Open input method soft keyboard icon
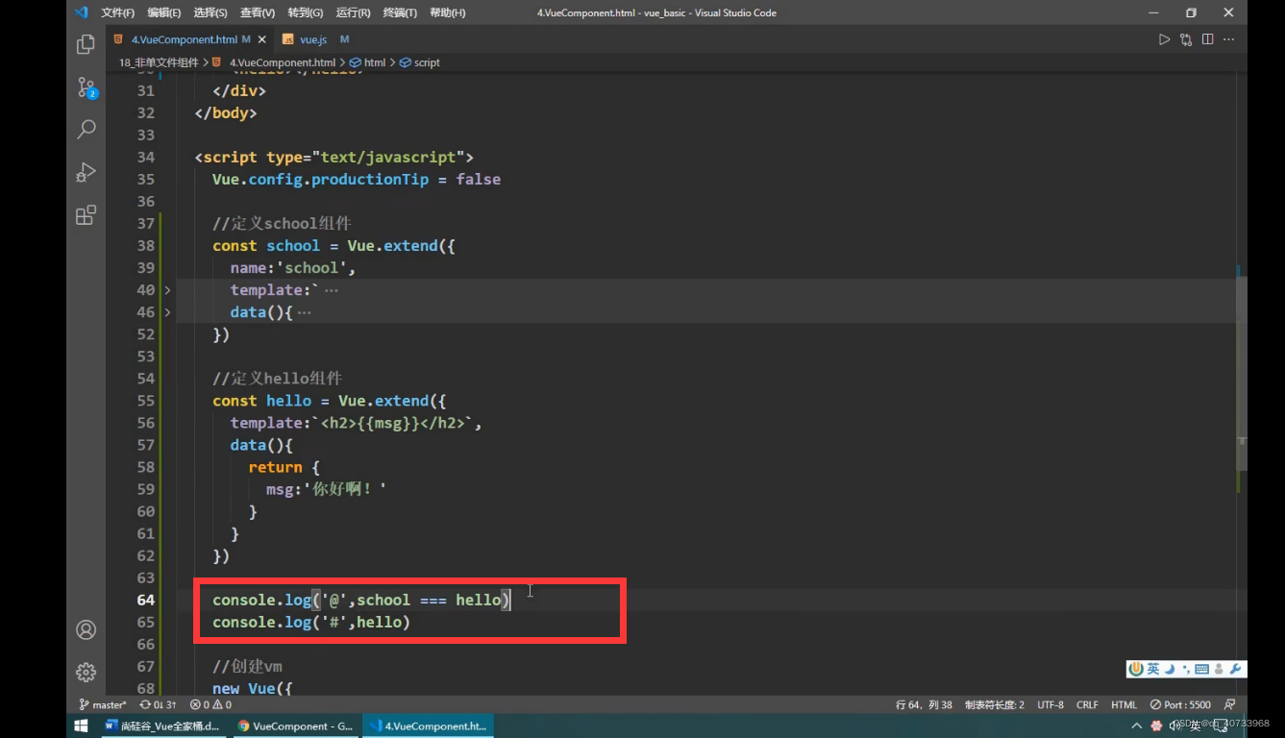Screen dimensions: 1285x738 point(1201,669)
